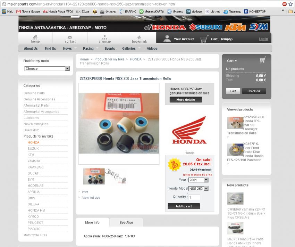Open the NGK Iridium Spark Plug product thumbnail
This screenshot has height=247, width=295.
[235, 198]
